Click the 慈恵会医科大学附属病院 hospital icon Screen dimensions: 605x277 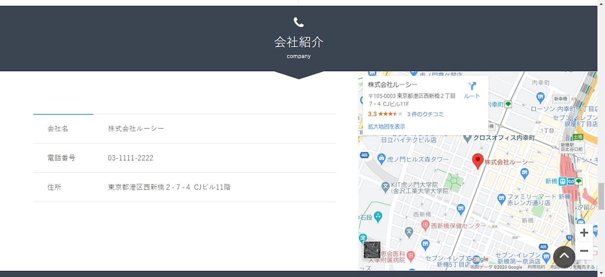pos(411,257)
